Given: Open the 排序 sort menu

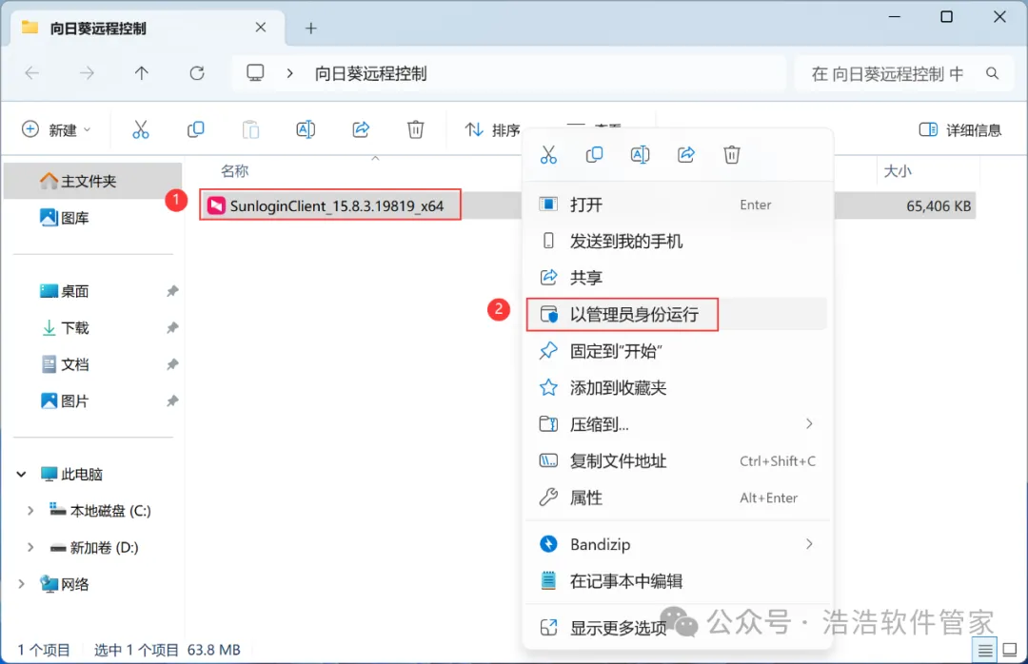Looking at the screenshot, I should [492, 129].
